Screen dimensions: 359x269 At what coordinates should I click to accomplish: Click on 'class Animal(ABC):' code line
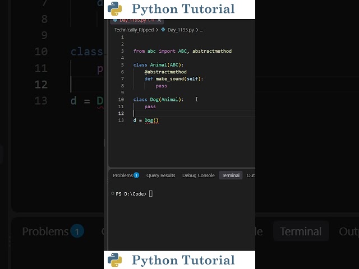point(158,65)
